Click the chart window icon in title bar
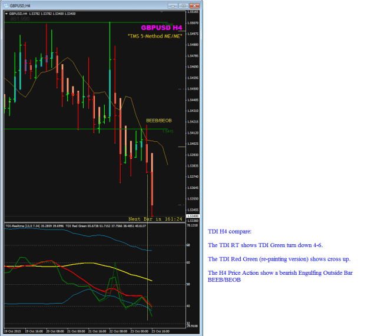 [x=6, y=5]
